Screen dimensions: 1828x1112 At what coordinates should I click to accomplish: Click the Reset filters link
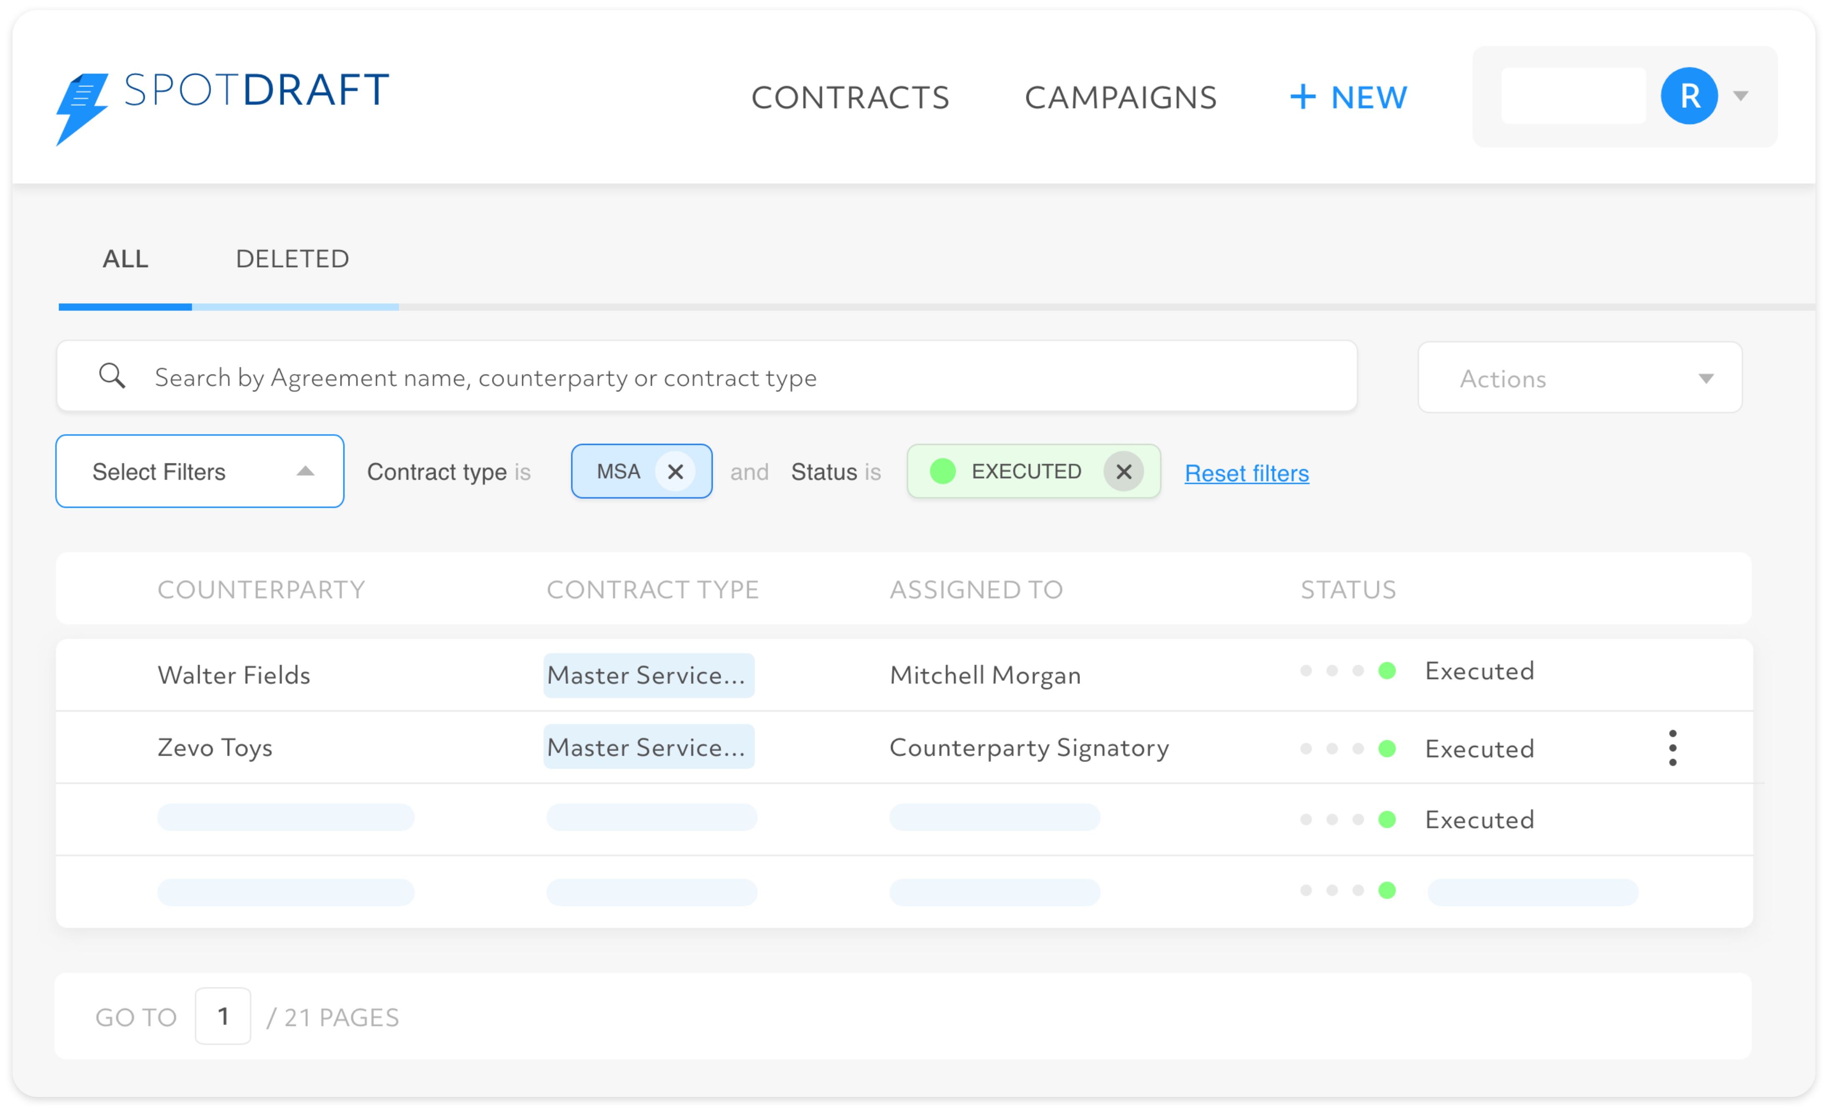point(1247,473)
